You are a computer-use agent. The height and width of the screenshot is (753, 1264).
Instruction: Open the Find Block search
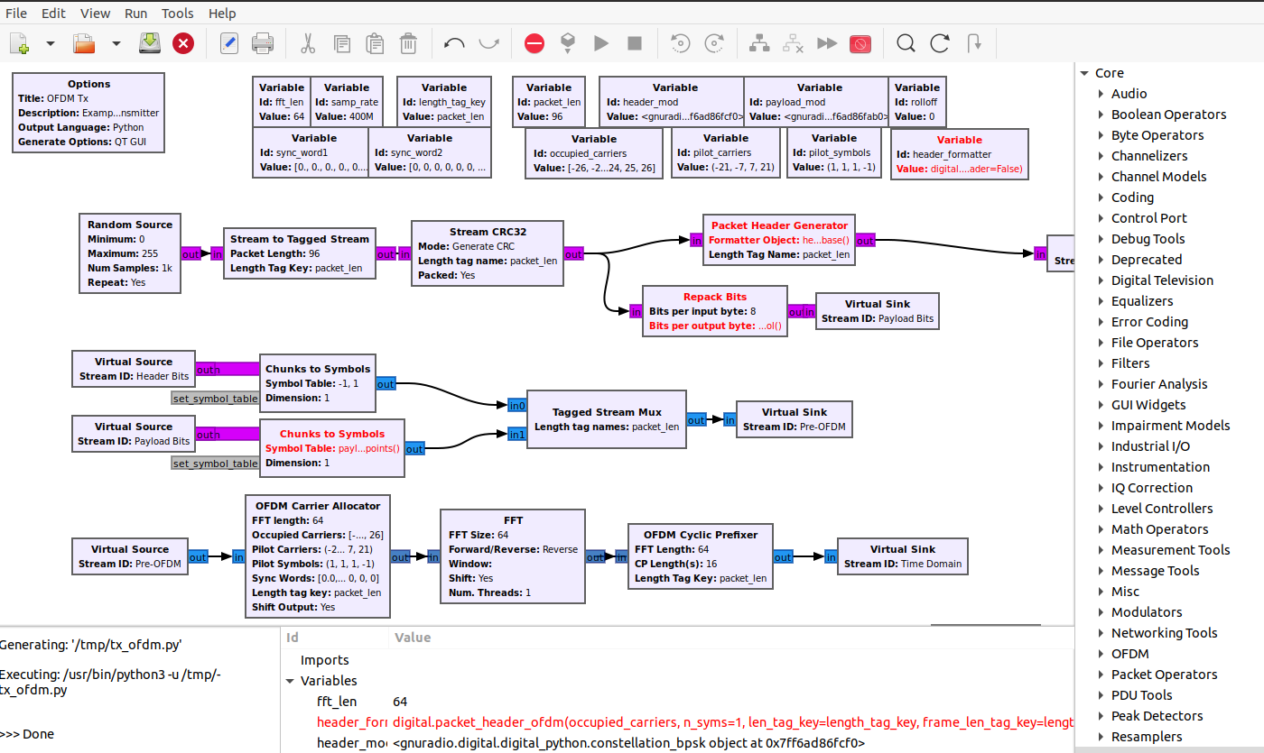tap(906, 42)
